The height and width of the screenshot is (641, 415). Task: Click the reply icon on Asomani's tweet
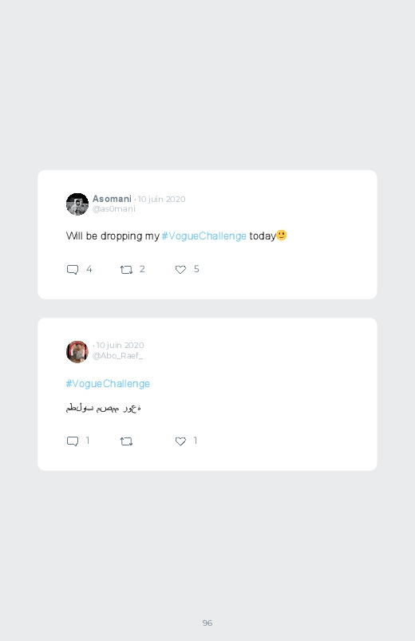pyautogui.click(x=73, y=270)
